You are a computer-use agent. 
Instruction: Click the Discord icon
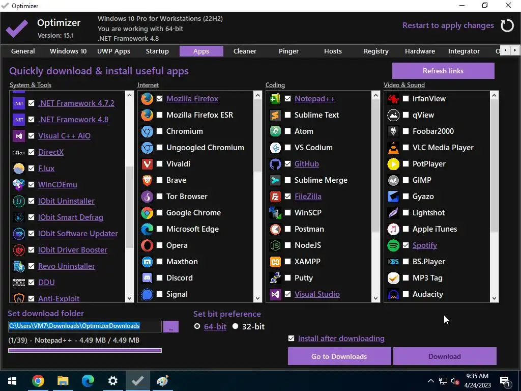(147, 278)
